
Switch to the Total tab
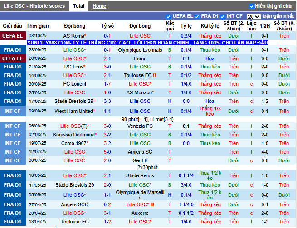coord(78,6)
